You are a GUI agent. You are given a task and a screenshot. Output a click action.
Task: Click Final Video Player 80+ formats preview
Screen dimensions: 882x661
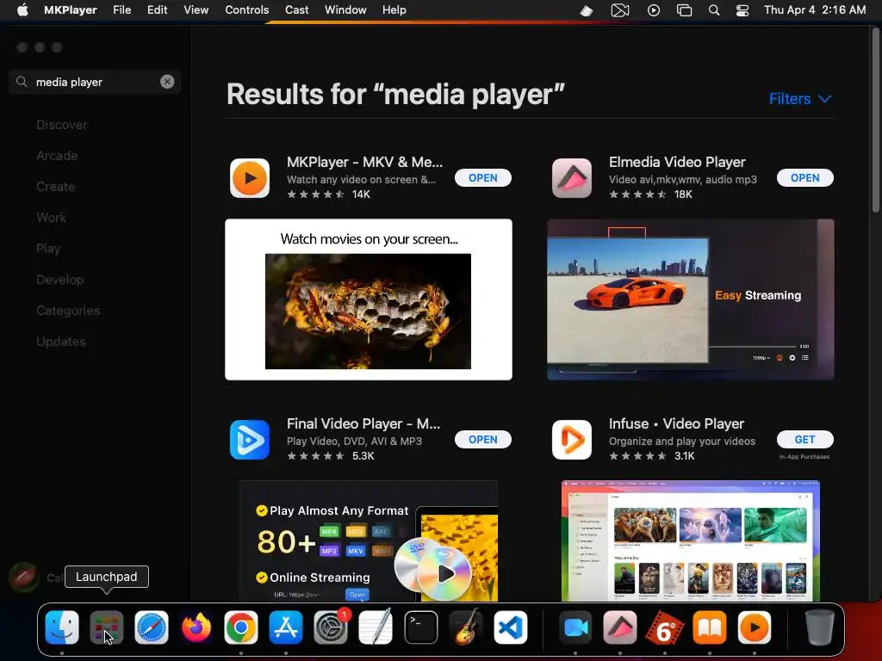click(x=369, y=541)
